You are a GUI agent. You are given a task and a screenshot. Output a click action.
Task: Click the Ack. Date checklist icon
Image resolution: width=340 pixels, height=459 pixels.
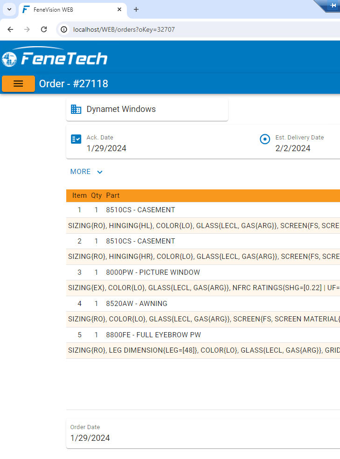(x=76, y=139)
